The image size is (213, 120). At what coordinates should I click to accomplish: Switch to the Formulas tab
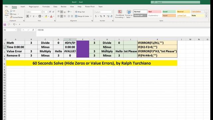coord(46,7)
